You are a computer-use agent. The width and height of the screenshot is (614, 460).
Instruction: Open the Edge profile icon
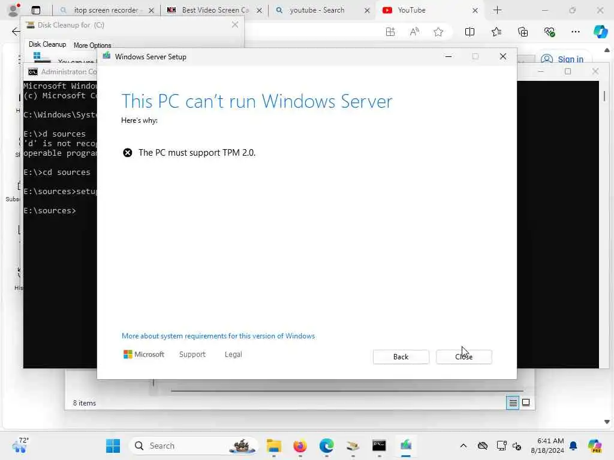point(13,10)
